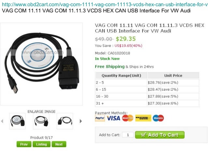
Task: Click the Western Union payment icon
Action: pyautogui.click(x=143, y=118)
